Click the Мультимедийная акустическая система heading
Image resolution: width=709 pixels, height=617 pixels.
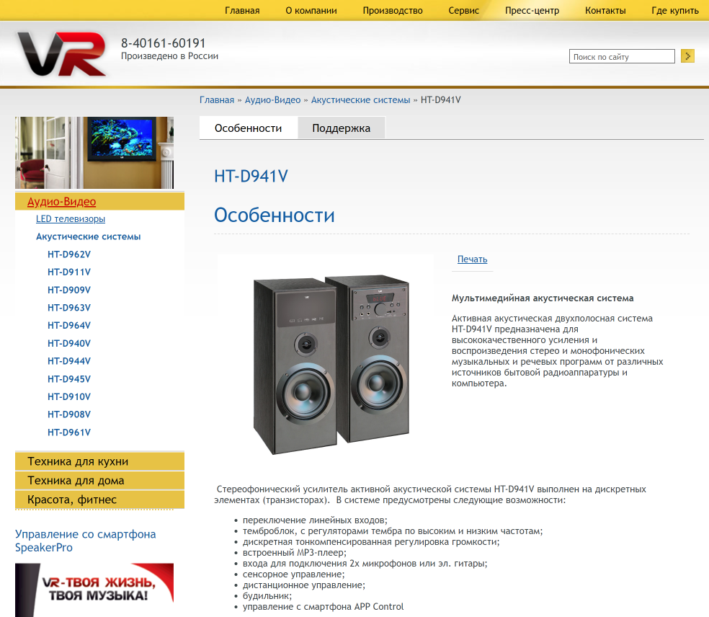click(543, 298)
